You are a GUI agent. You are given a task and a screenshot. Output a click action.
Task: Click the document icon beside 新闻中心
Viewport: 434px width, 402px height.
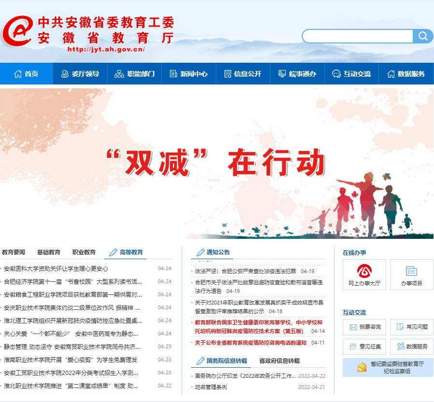(x=173, y=74)
